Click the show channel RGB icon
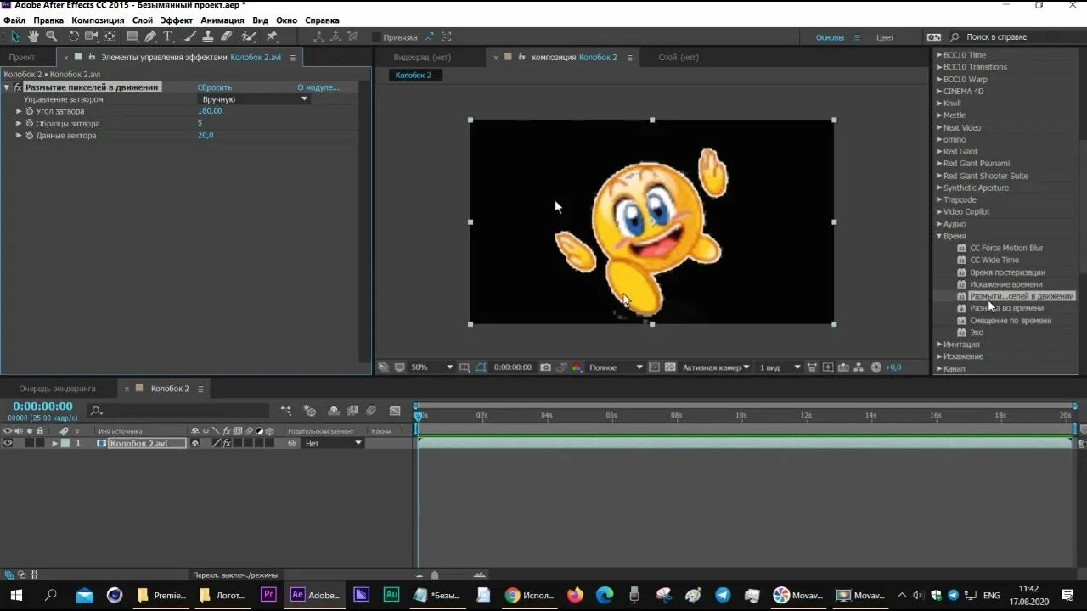 (x=577, y=367)
